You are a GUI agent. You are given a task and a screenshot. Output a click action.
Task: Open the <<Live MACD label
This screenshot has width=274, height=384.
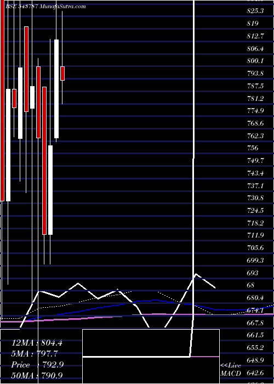pos(231,369)
